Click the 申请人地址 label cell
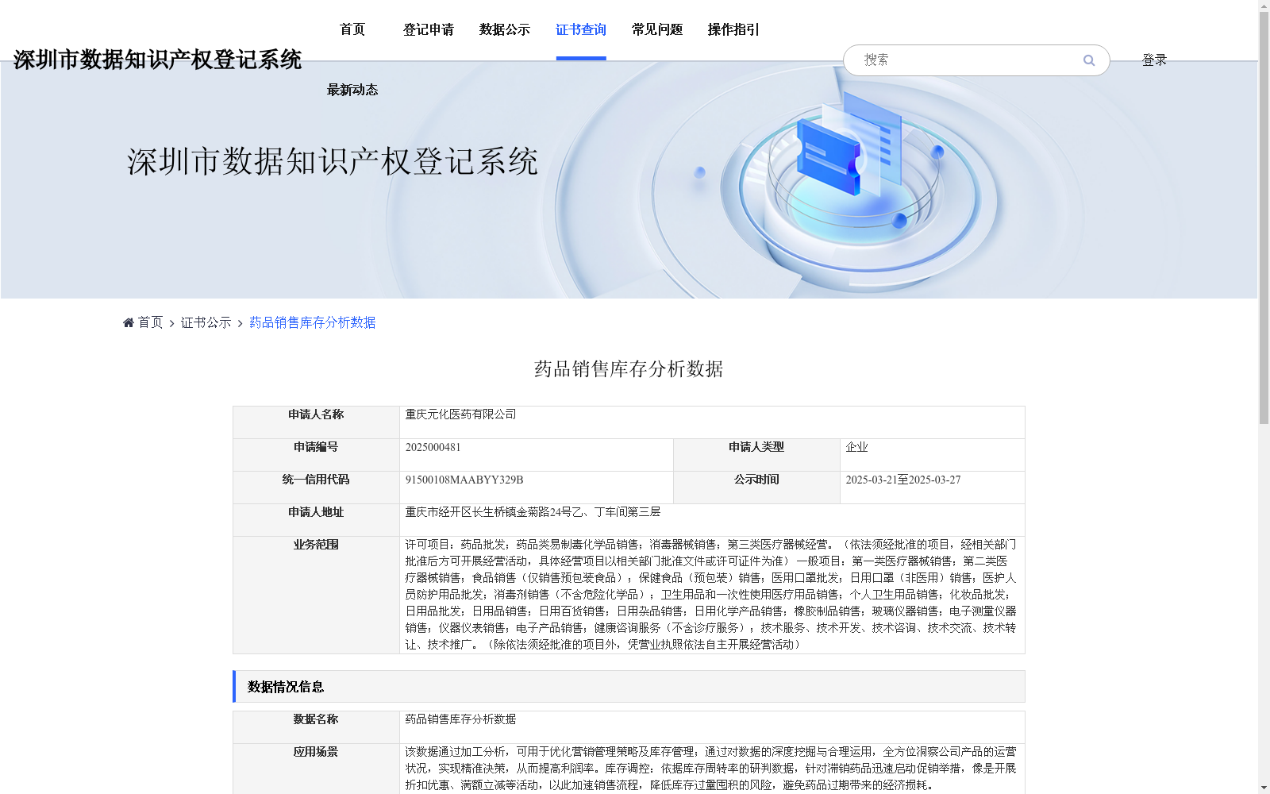Viewport: 1270px width, 794px height. coord(316,520)
